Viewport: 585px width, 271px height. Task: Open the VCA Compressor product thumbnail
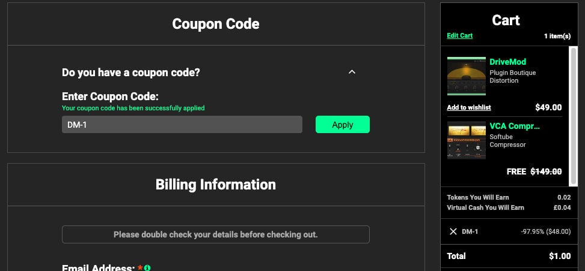(x=467, y=140)
